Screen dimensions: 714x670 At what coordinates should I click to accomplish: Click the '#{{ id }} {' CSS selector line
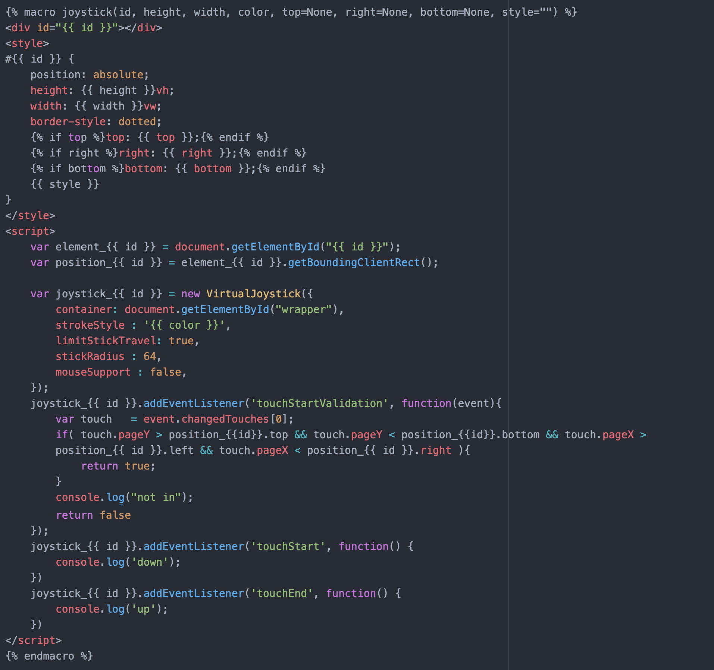40,59
